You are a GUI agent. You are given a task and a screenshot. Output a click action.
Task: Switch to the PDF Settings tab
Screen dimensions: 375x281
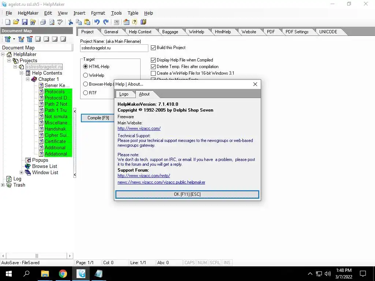tap(297, 32)
